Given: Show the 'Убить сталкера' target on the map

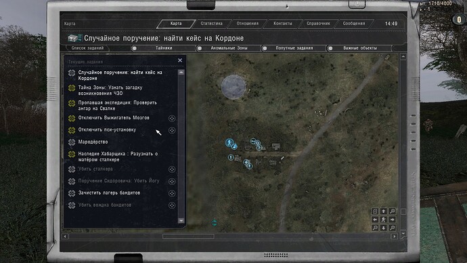Looking at the screenshot, I should (172, 169).
